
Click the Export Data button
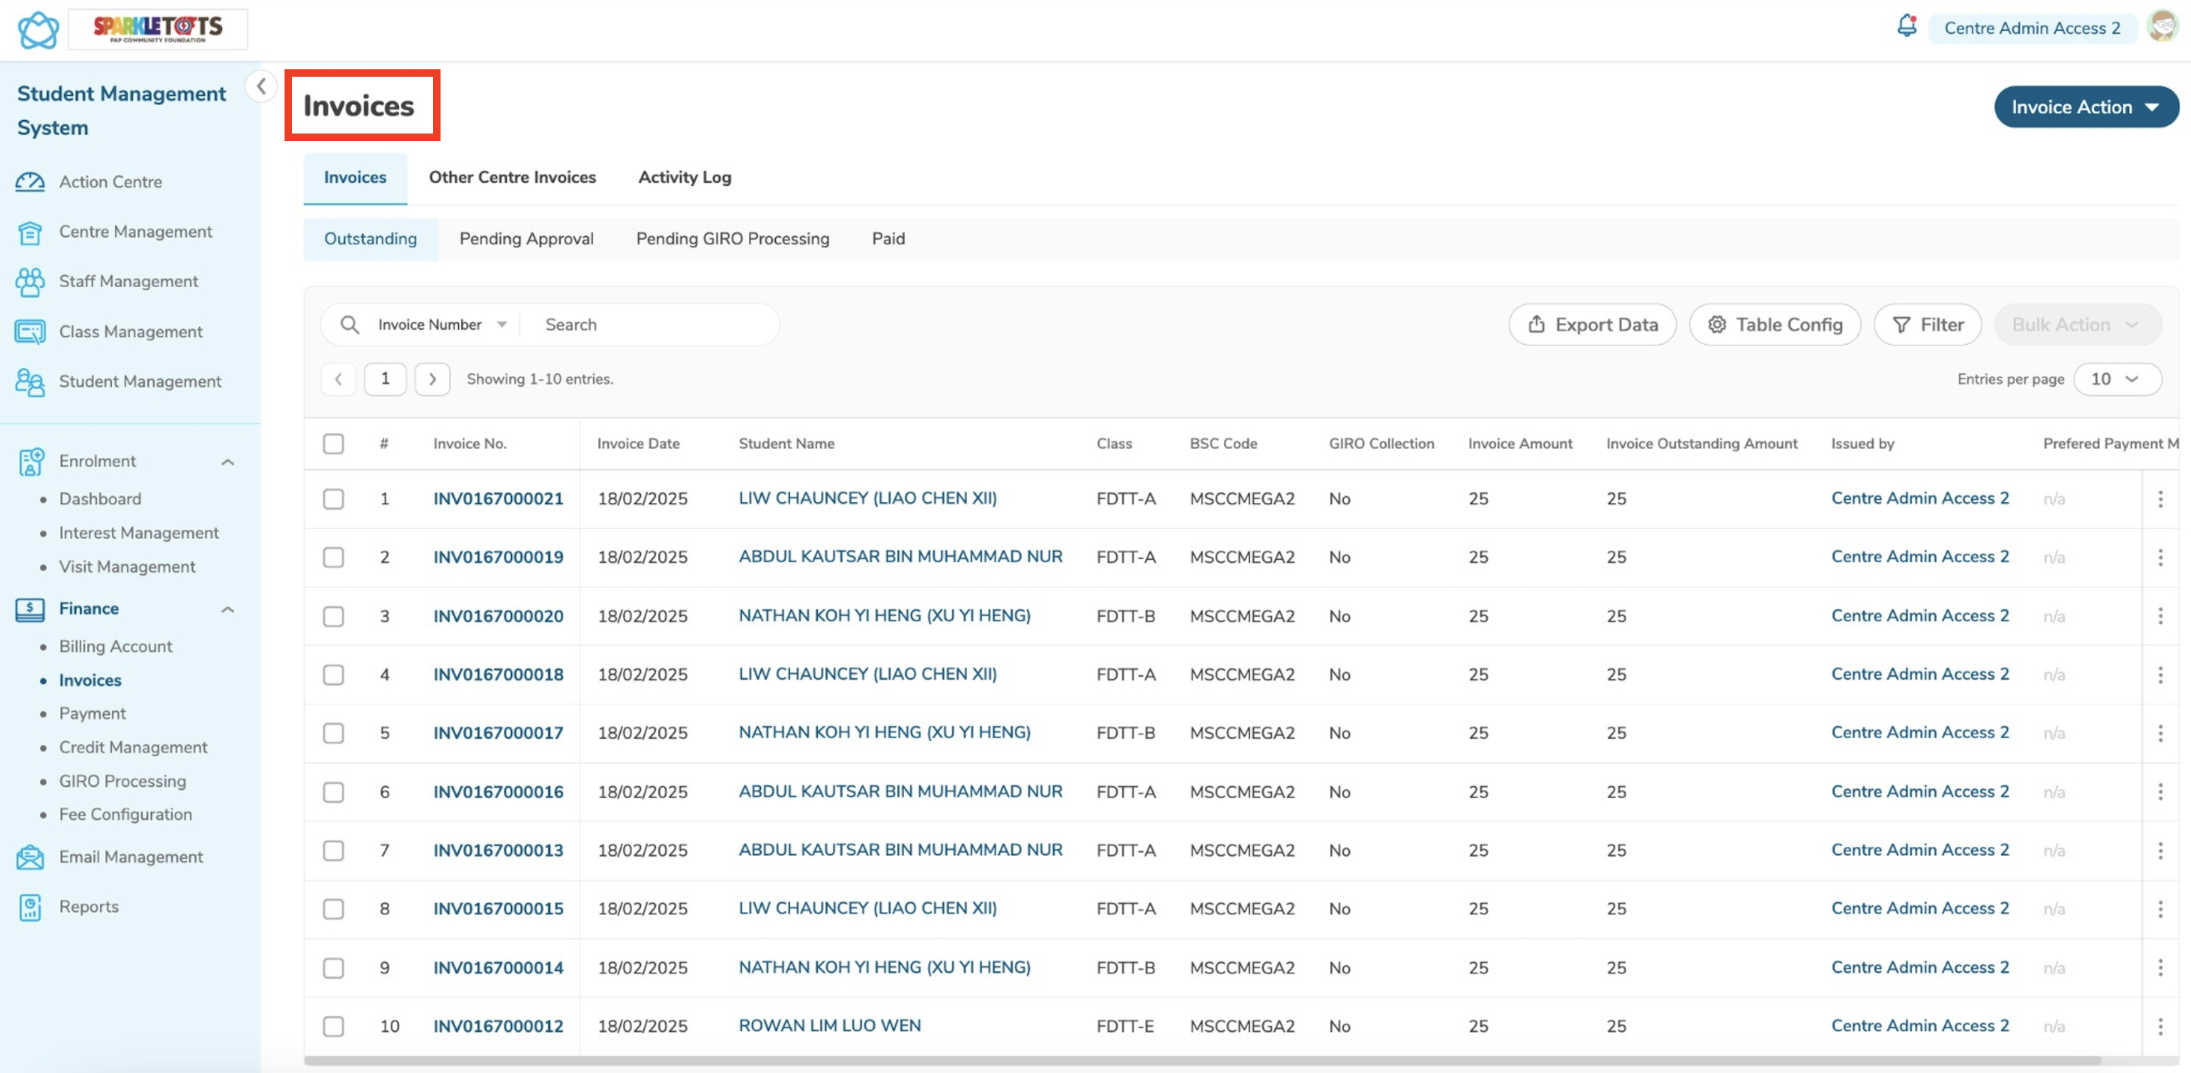1591,325
